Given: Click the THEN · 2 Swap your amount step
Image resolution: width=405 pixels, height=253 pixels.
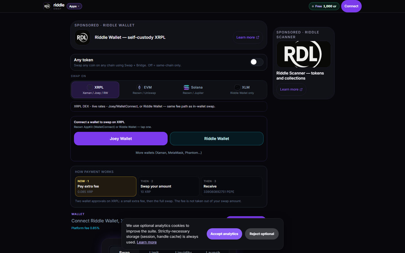Looking at the screenshot, I should point(169,186).
